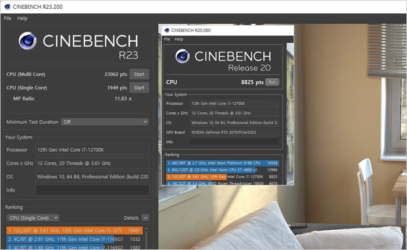
Task: Click the Processor field in Cinebench R23
Action: click(x=92, y=150)
